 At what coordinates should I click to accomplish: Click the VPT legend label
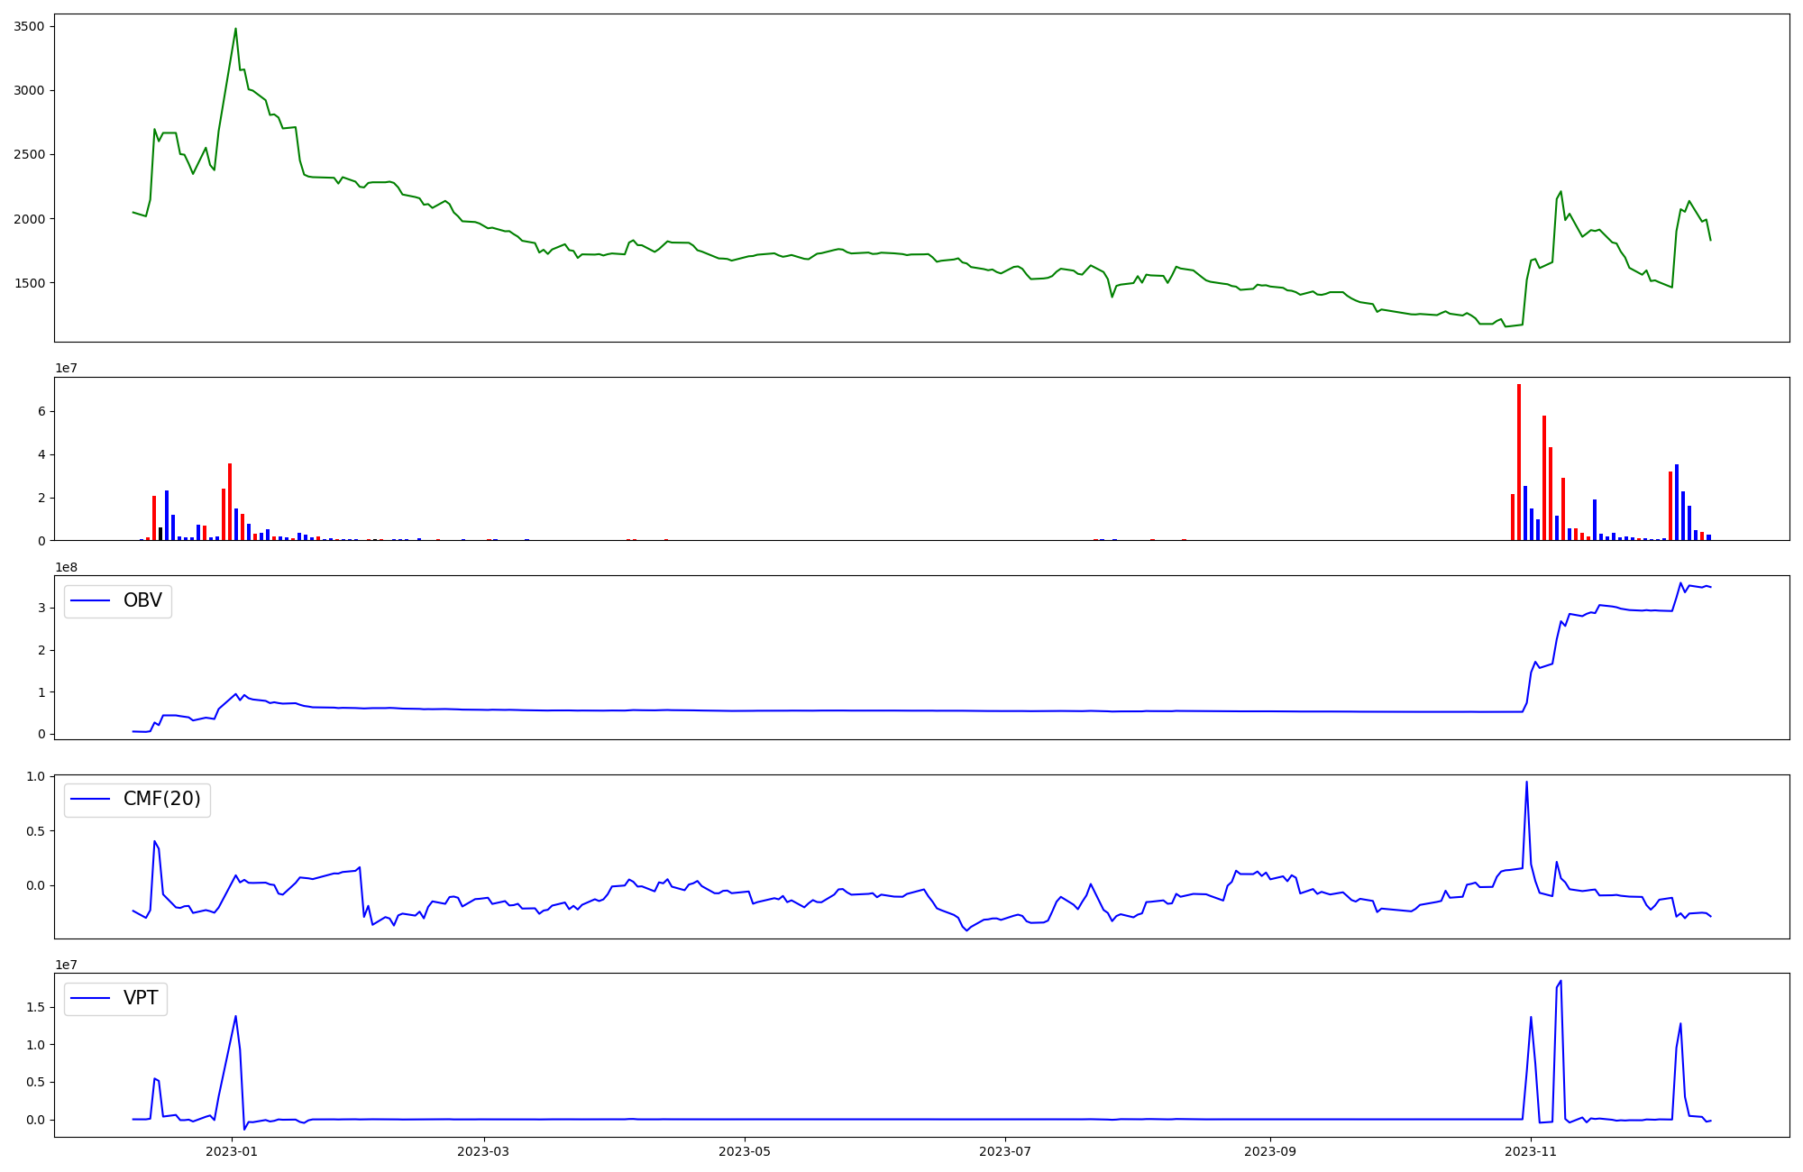(141, 998)
